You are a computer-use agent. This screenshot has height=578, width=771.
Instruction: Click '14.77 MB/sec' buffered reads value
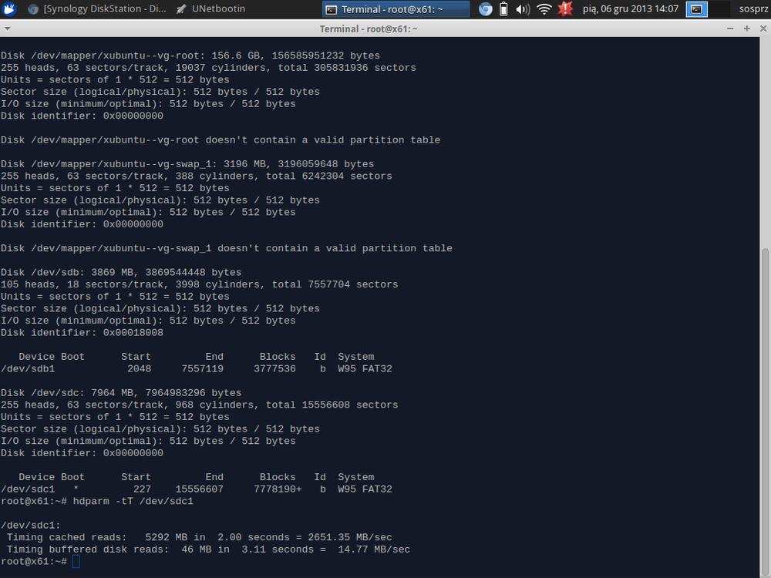point(374,549)
